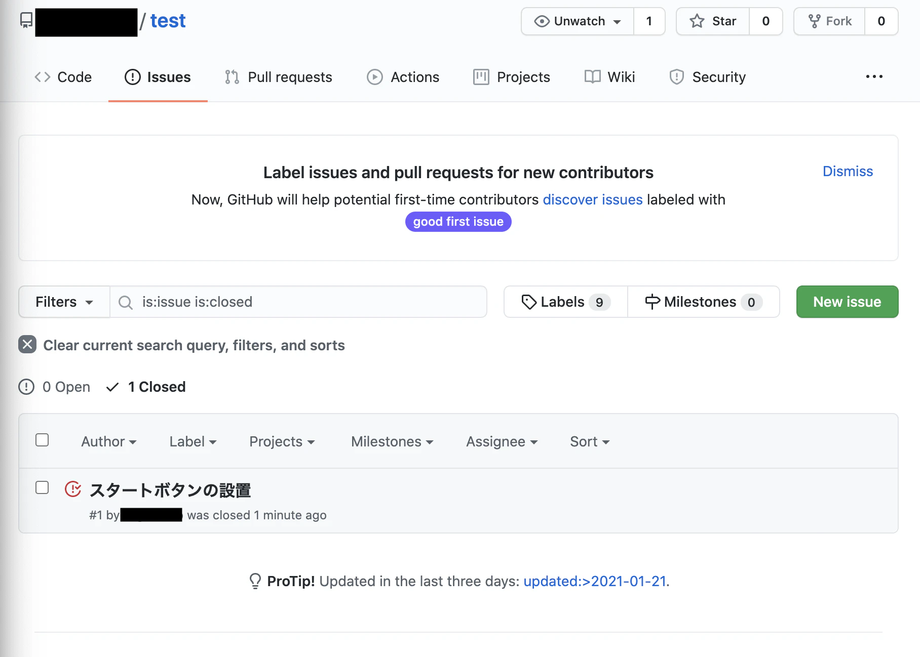Viewport: 920px width, 657px height.
Task: Switch to the Code tab
Action: [x=63, y=77]
